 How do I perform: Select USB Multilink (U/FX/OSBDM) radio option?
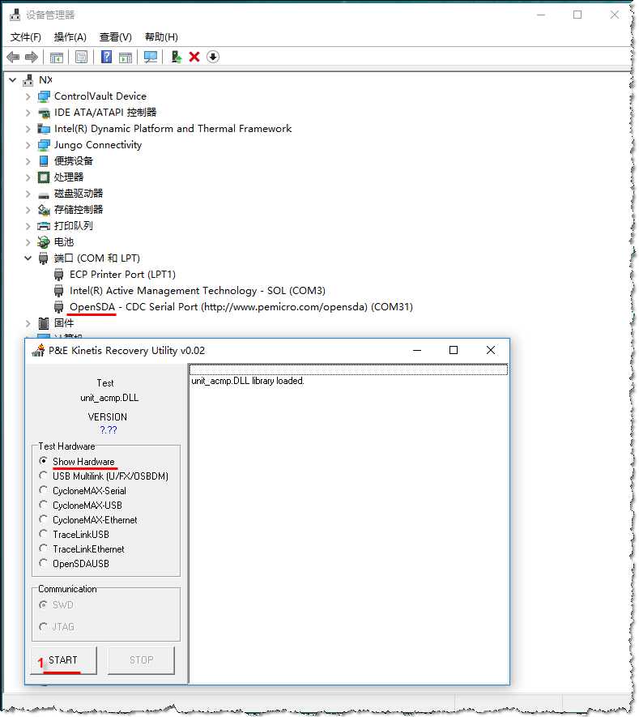[x=44, y=476]
